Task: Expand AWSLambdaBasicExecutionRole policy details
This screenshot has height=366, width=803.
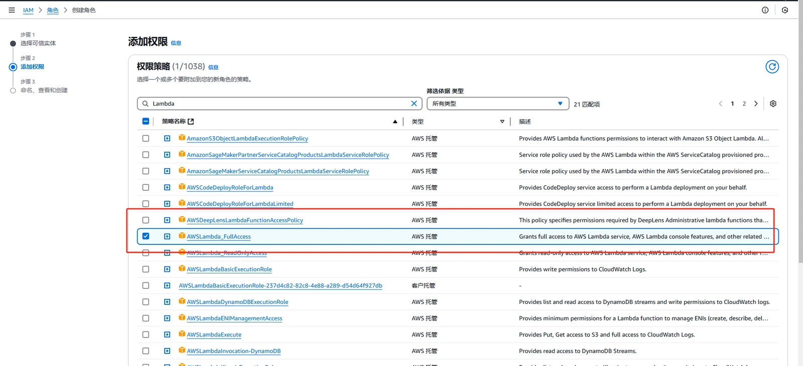Action: 167,269
